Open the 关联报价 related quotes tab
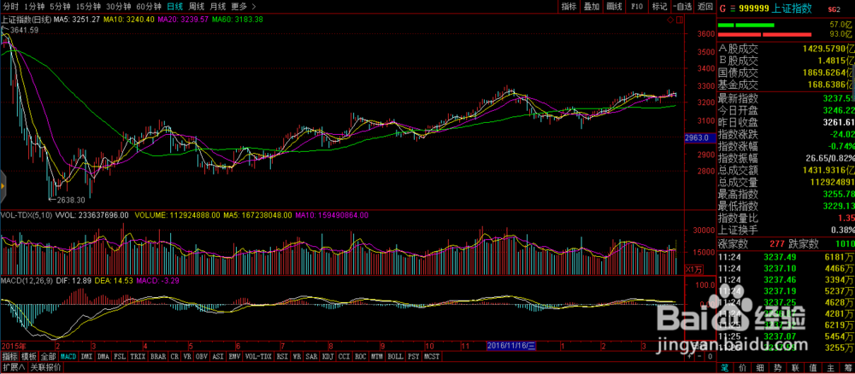 pyautogui.click(x=45, y=367)
